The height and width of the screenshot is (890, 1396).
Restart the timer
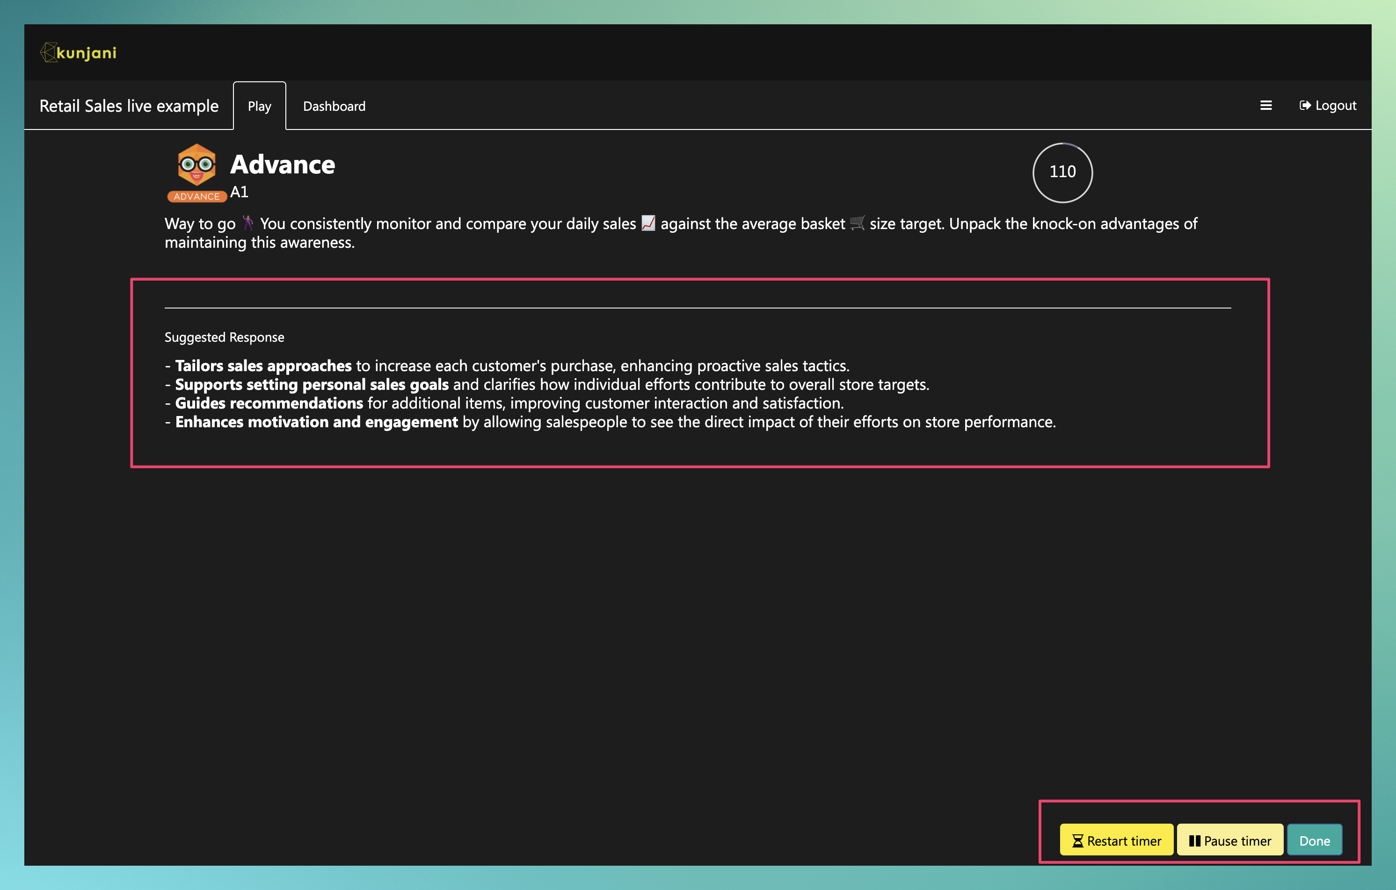click(1117, 841)
